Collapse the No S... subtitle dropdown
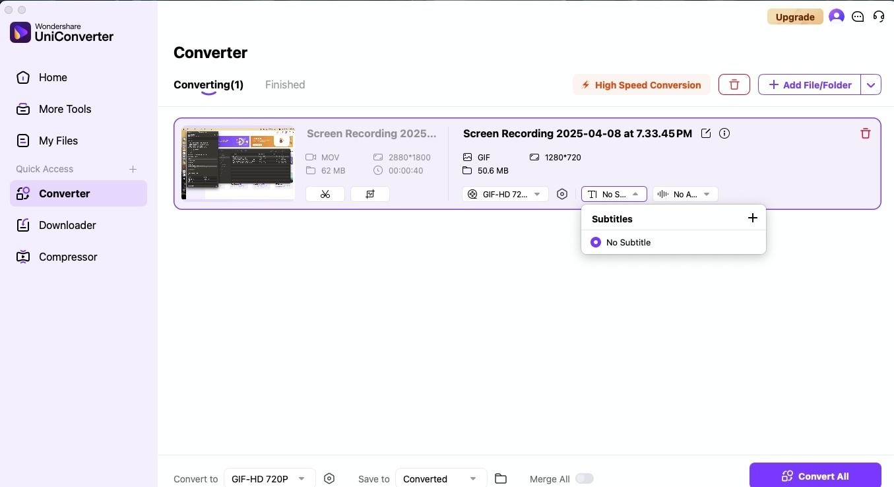Screen dimensions: 894x487 click(x=614, y=194)
